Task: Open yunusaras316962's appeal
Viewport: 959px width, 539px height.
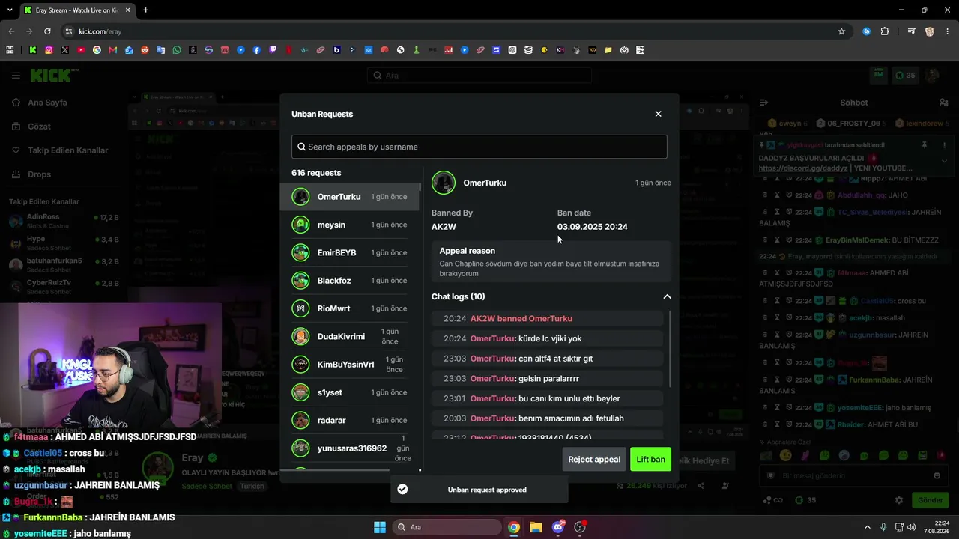Action: point(350,448)
